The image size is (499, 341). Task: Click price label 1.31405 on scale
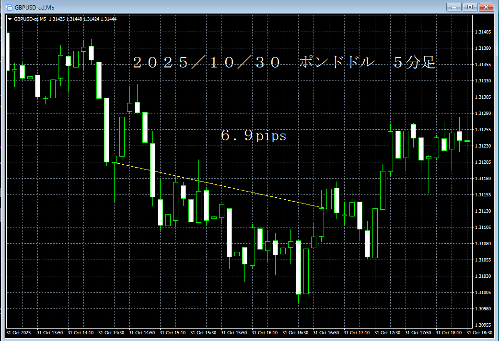pos(483,32)
